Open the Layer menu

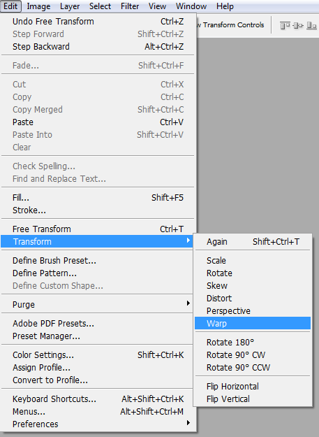tap(70, 6)
